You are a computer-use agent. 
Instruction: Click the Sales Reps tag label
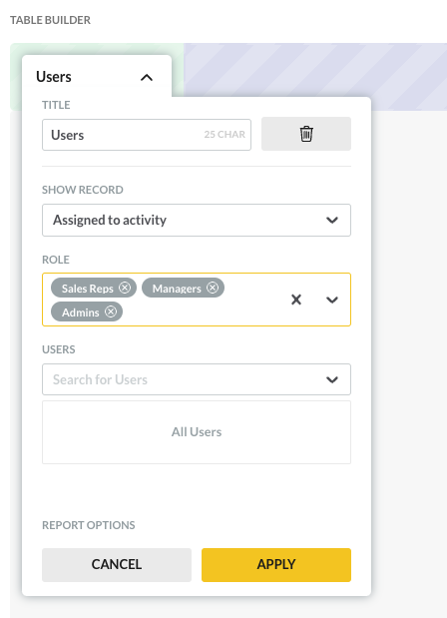(x=88, y=289)
